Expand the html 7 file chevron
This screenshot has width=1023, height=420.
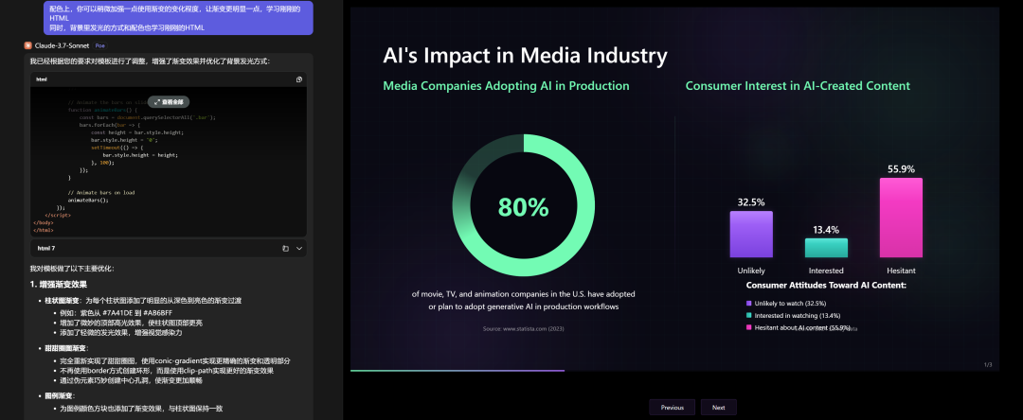(299, 248)
